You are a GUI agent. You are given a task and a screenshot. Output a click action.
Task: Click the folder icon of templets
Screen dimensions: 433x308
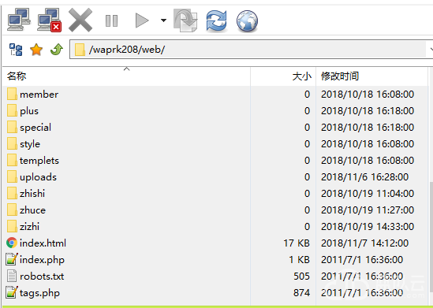12,160
